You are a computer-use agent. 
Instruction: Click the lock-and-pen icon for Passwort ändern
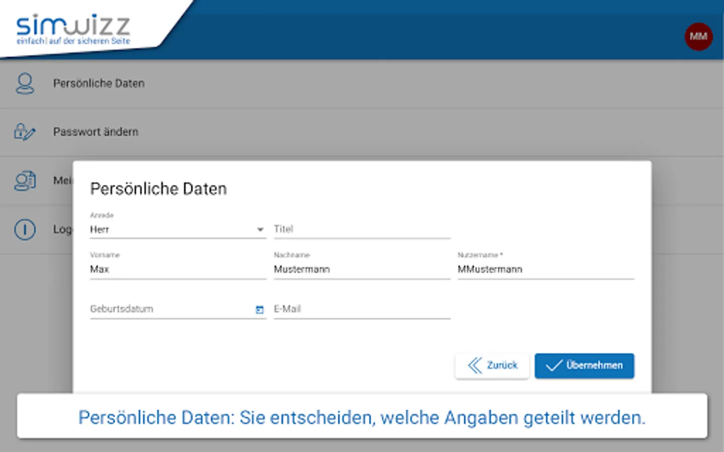[x=25, y=132]
